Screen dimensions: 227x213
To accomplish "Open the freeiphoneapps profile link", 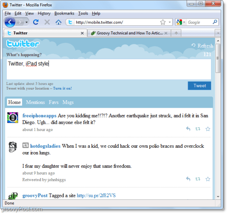I will point(39,116).
